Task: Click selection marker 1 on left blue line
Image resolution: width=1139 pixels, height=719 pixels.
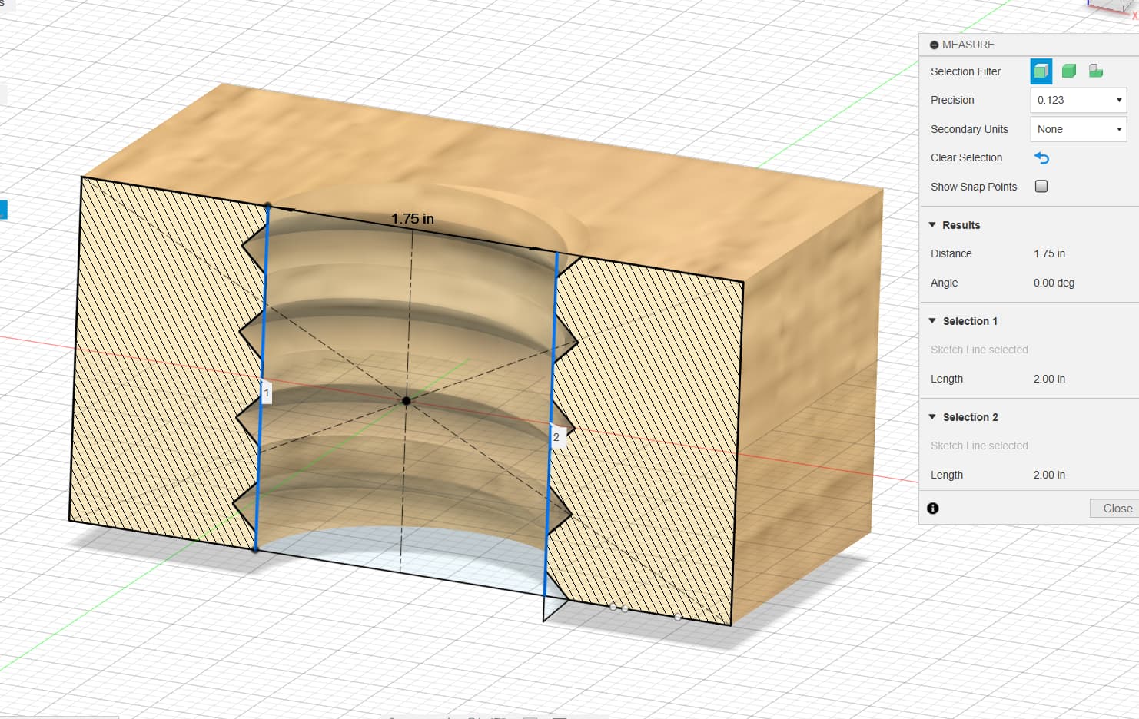Action: 266,393
